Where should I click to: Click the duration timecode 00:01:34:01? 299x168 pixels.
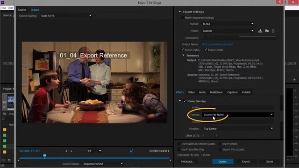click(159, 151)
